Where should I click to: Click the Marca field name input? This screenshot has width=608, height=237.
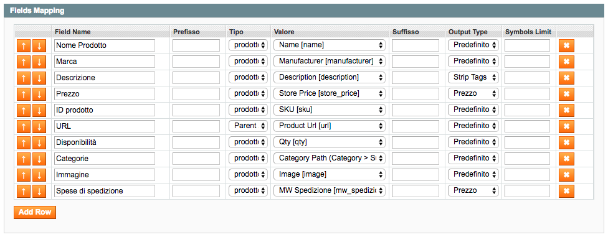tap(105, 62)
